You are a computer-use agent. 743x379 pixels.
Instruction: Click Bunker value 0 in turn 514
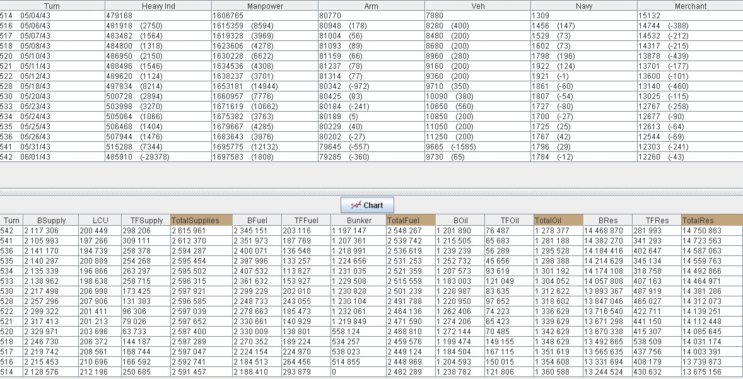(359, 372)
